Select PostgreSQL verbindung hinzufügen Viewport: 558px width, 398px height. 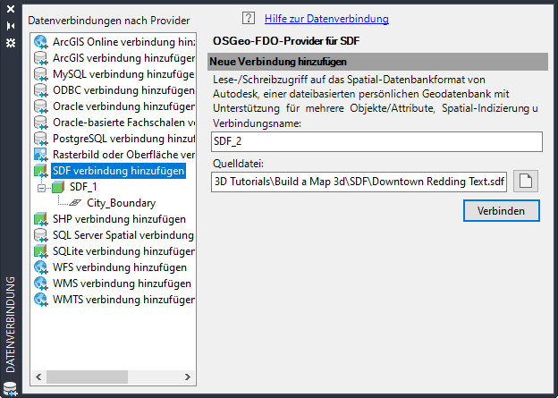pyautogui.click(x=123, y=139)
